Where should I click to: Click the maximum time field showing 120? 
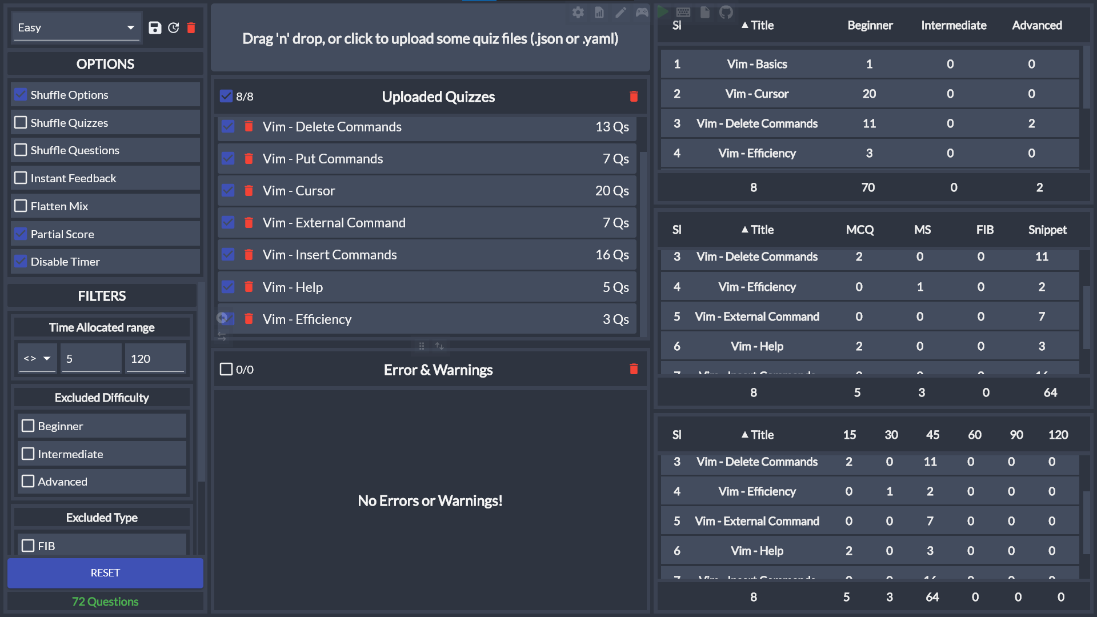point(155,359)
